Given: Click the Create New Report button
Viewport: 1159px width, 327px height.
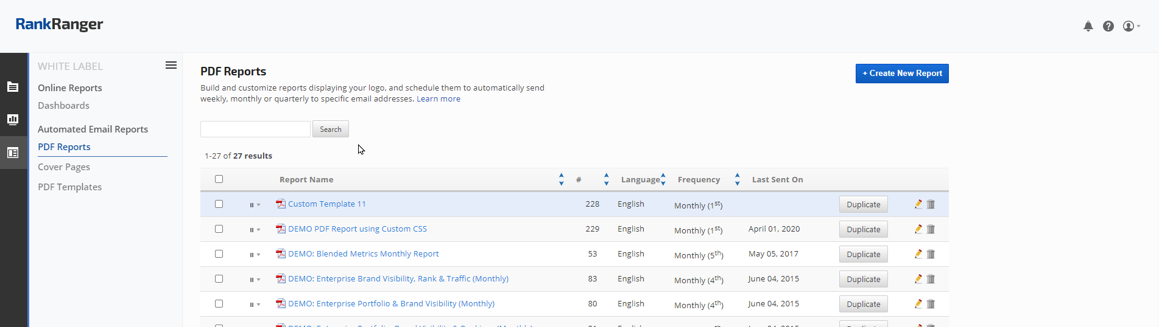Looking at the screenshot, I should [901, 74].
